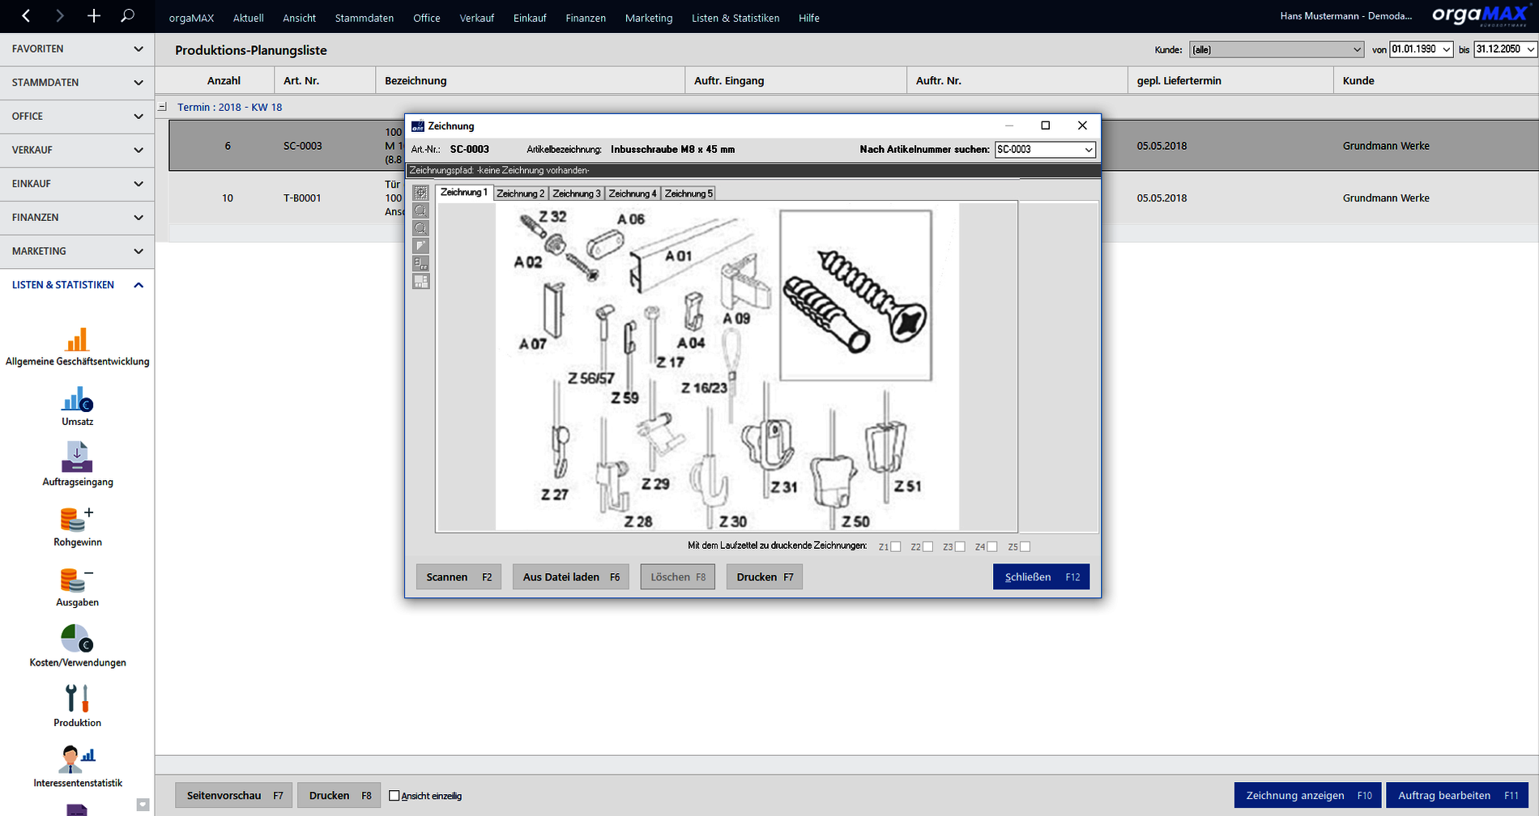Click the small-tiles layout icon in Zeichnung toolbar
This screenshot has height=816, width=1539.
pos(421,264)
